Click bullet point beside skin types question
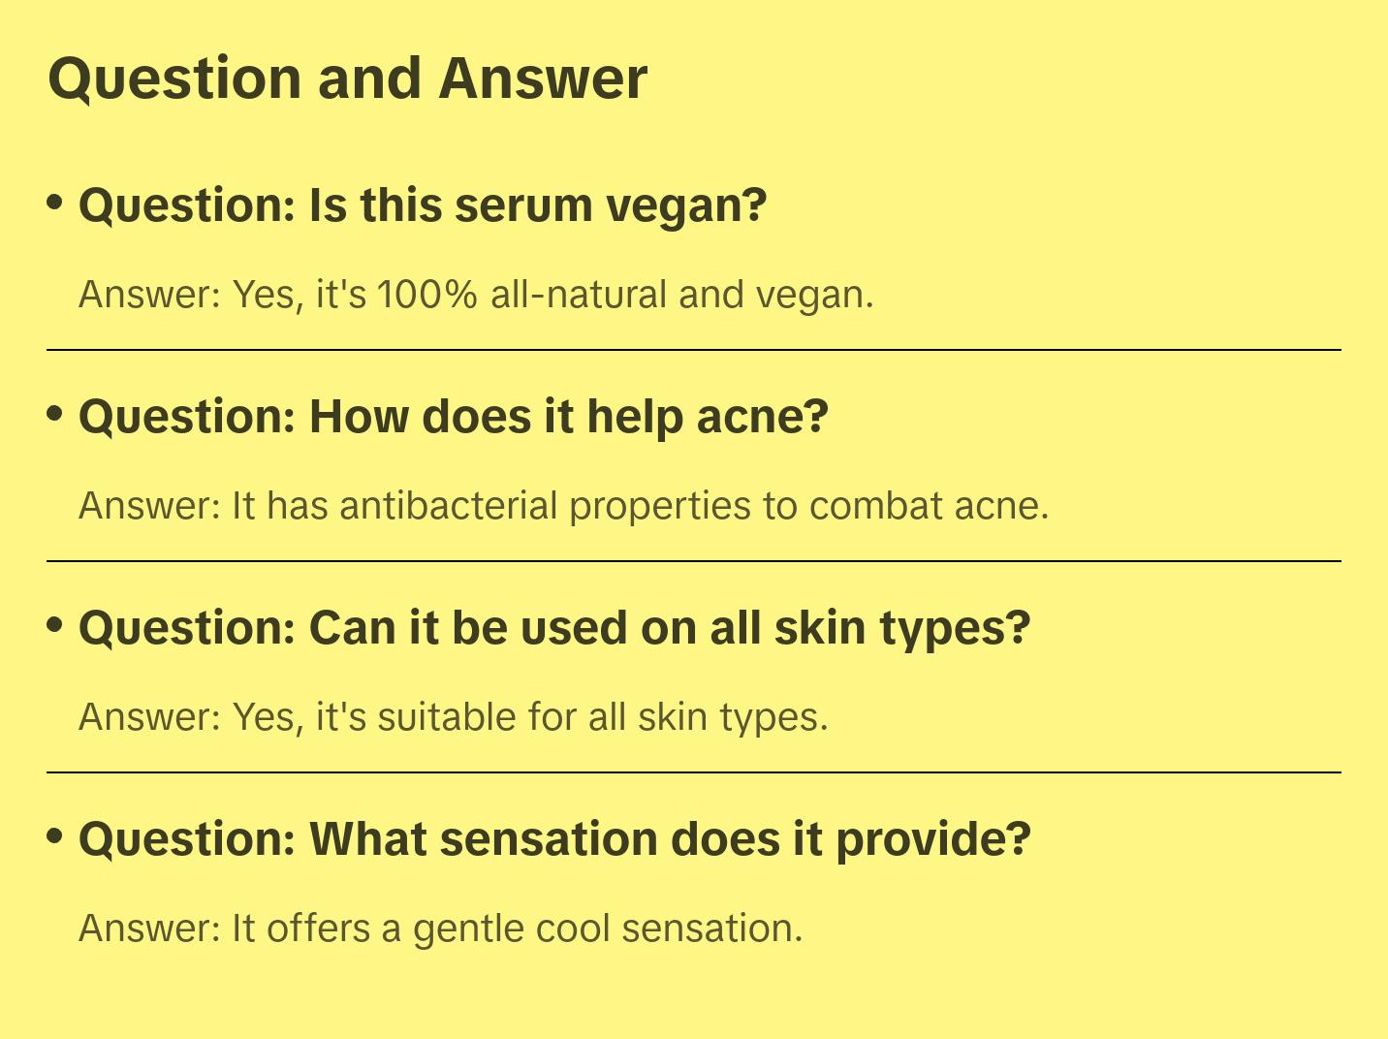Screen dimensions: 1388x1039 coord(55,625)
